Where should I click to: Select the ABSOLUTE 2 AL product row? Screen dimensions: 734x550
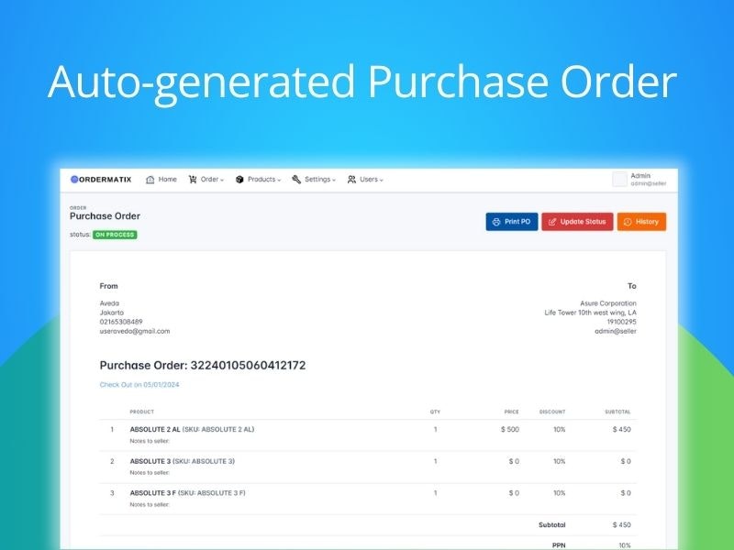click(368, 434)
